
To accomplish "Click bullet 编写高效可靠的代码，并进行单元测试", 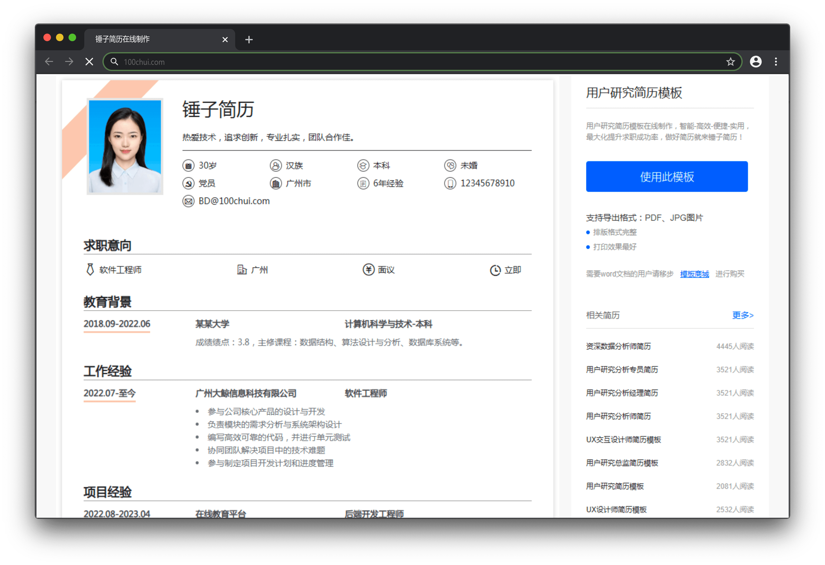I will coord(279,437).
